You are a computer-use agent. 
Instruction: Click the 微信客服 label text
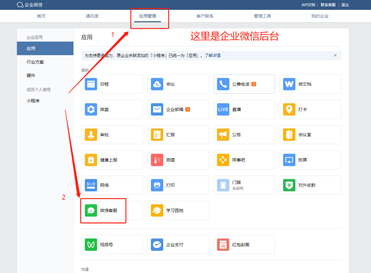(109, 211)
